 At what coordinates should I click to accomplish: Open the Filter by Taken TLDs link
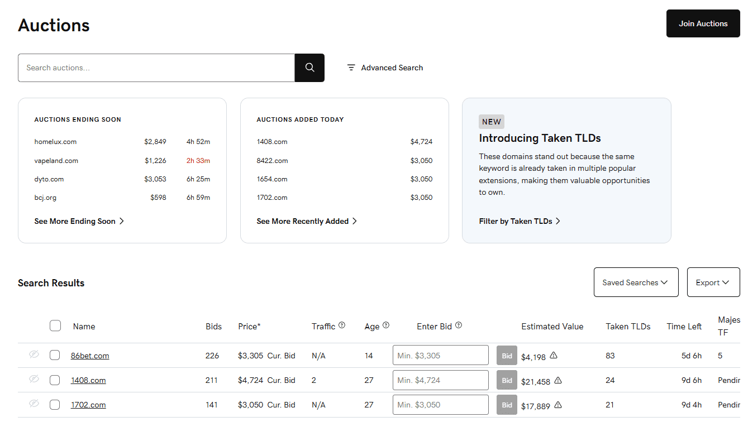click(x=520, y=221)
